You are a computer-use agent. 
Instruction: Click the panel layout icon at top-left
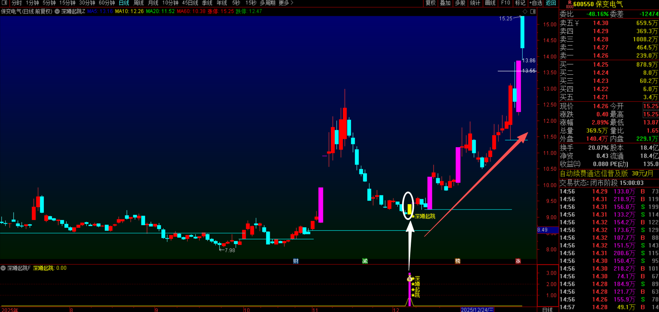coord(4,3)
